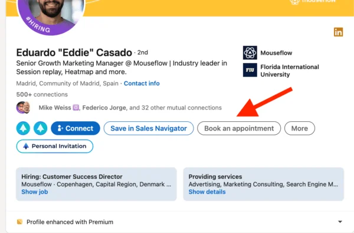Click 500+ connections text
The width and height of the screenshot is (354, 233).
coord(42,95)
